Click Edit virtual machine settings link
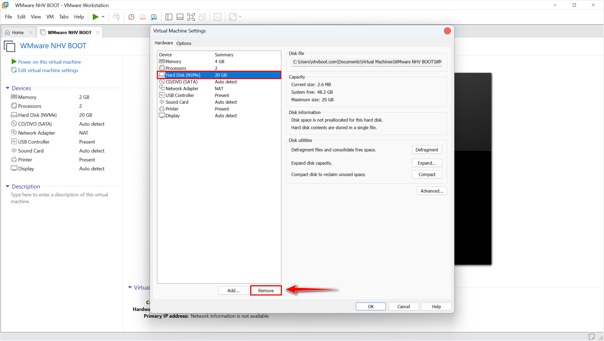The width and height of the screenshot is (604, 341). coord(48,70)
